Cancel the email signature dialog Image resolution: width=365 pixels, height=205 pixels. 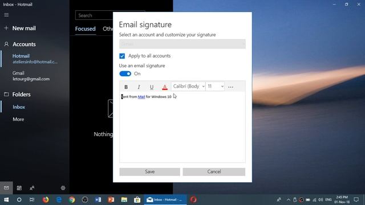214,172
